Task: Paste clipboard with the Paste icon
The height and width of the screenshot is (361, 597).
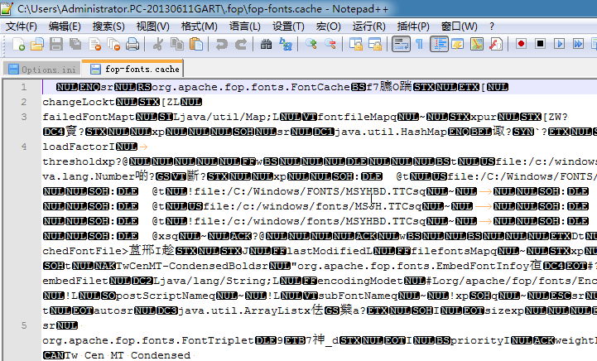Action: tap(195, 44)
